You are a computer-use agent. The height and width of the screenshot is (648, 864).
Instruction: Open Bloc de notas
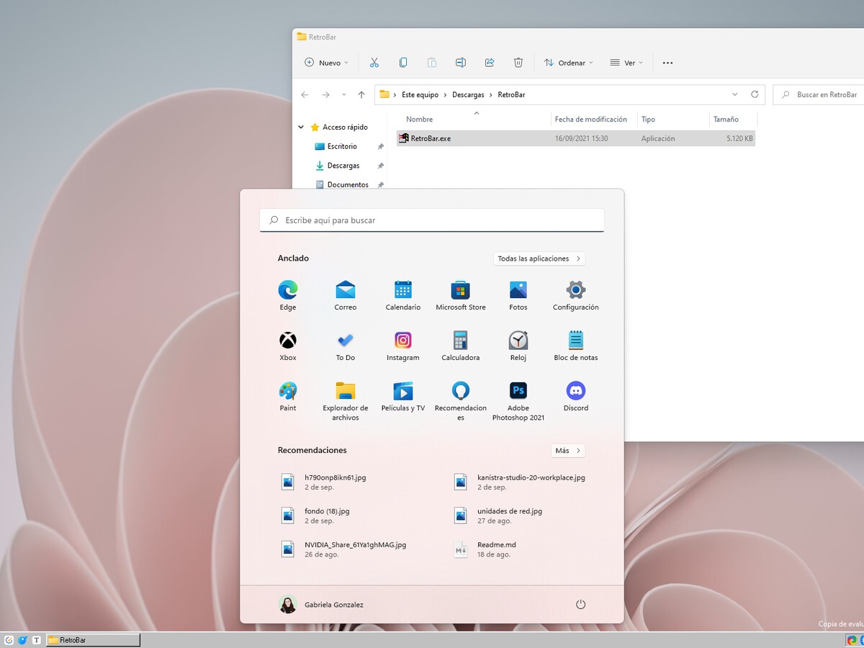pos(576,346)
